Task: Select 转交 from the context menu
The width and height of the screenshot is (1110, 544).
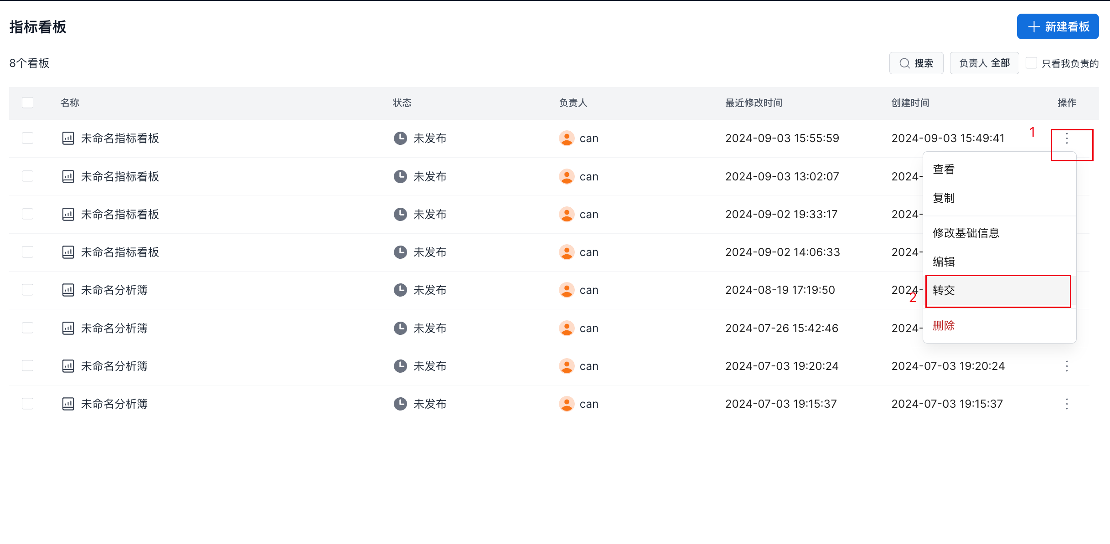Action: coord(944,291)
